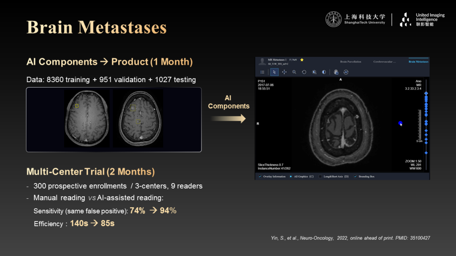Click the AI detection icon

point(346,72)
